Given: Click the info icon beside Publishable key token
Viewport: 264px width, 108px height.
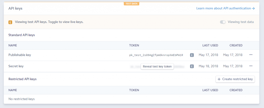Looking at the screenshot, I should tap(192, 55).
